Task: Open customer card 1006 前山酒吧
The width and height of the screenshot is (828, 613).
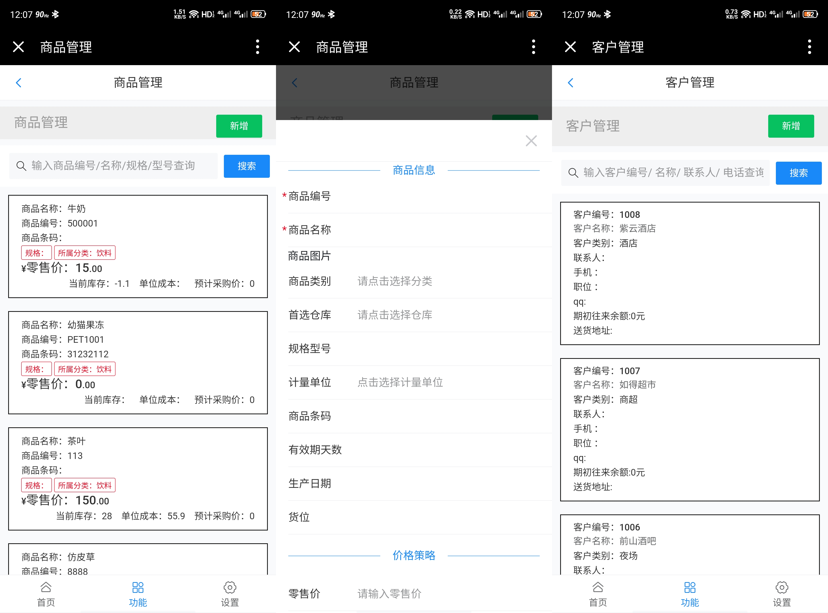Action: tap(690, 545)
